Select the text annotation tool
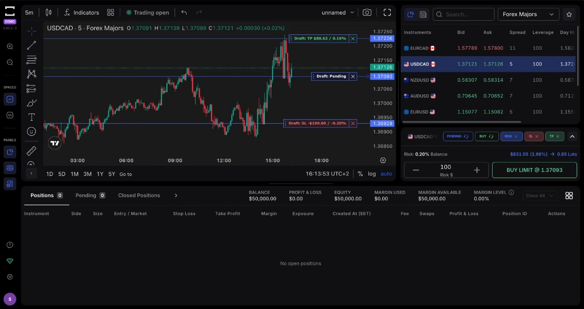The width and height of the screenshot is (584, 309). coord(31,117)
